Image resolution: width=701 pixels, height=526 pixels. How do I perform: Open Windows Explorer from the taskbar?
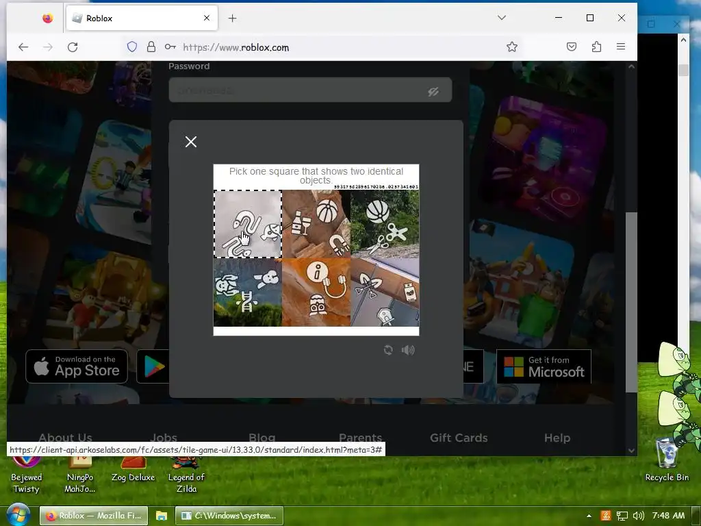[162, 516]
